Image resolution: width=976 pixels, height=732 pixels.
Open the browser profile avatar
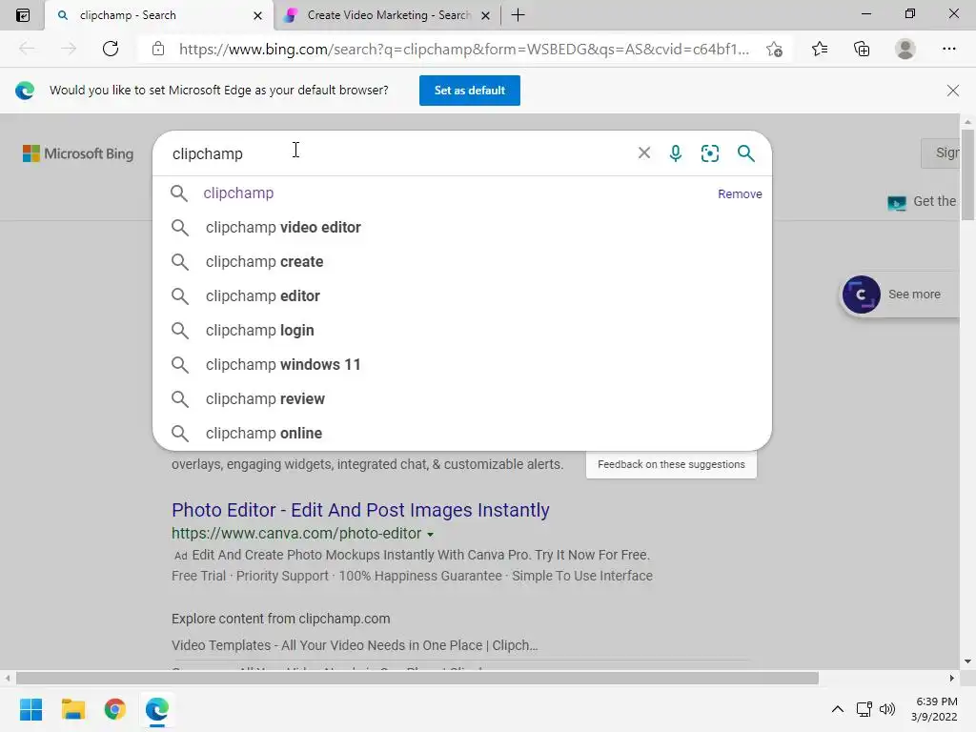905,49
